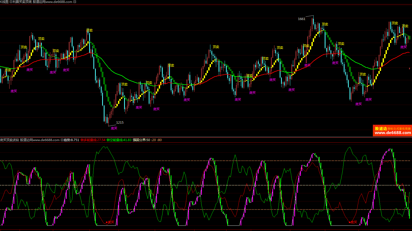Screen dimensions: 412x231
Task: Click the divider between chart panes
Action: click(206, 137)
